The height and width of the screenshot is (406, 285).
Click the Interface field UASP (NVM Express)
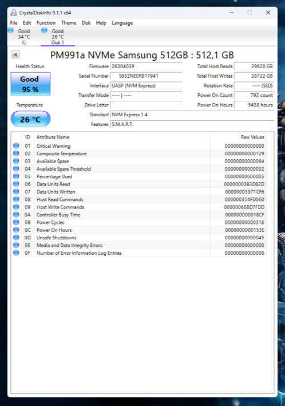(147, 85)
